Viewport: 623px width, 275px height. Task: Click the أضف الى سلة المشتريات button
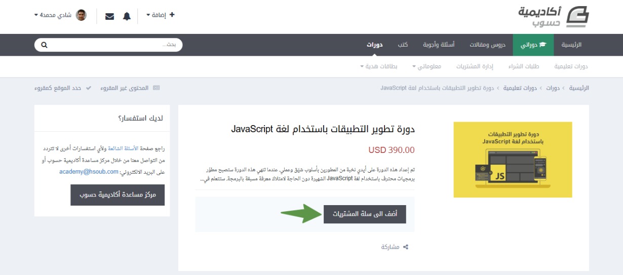coord(365,214)
